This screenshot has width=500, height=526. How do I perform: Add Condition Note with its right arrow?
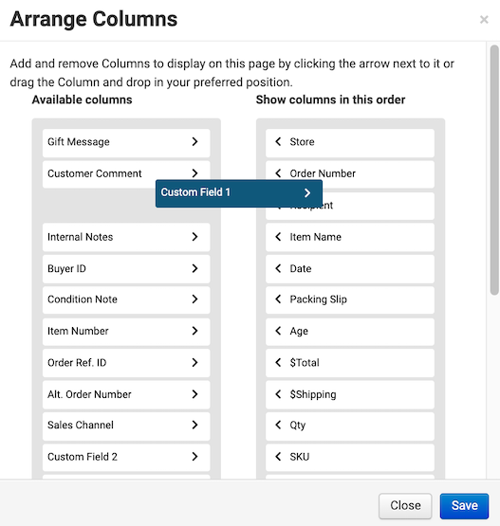tap(194, 299)
